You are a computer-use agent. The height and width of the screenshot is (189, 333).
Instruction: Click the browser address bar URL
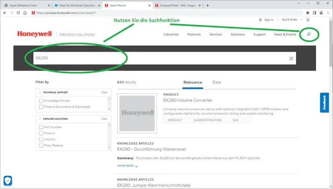point(66,13)
